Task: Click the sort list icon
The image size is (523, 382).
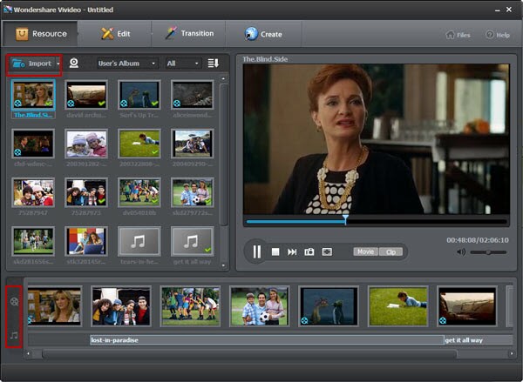Action: [214, 63]
